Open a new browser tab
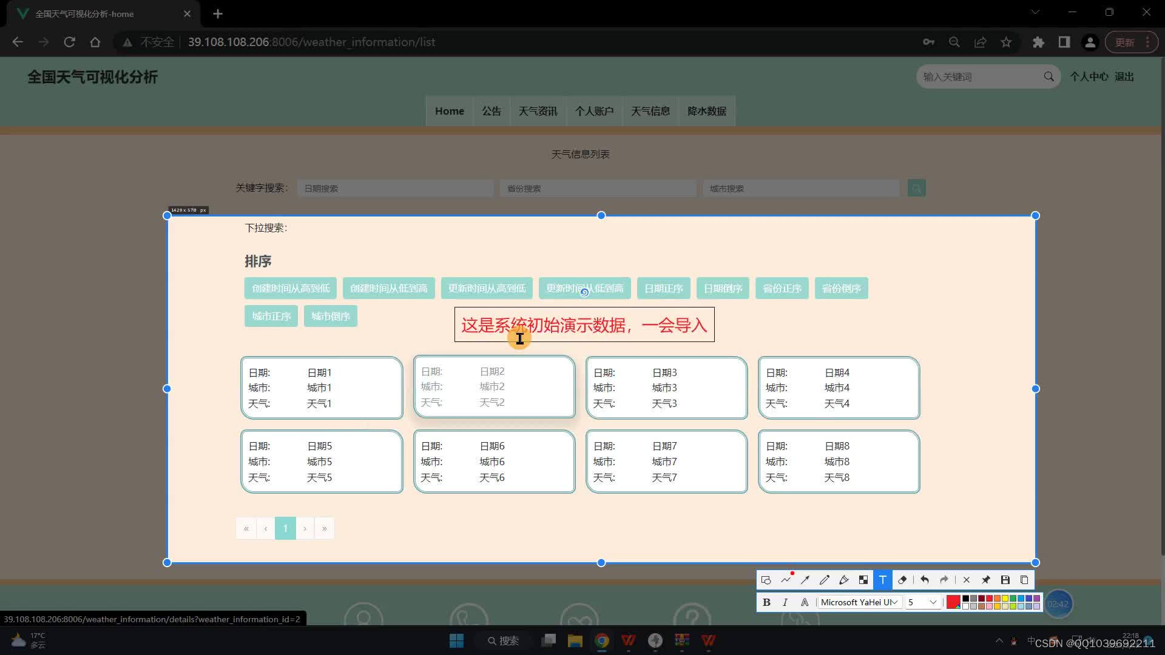 (218, 13)
